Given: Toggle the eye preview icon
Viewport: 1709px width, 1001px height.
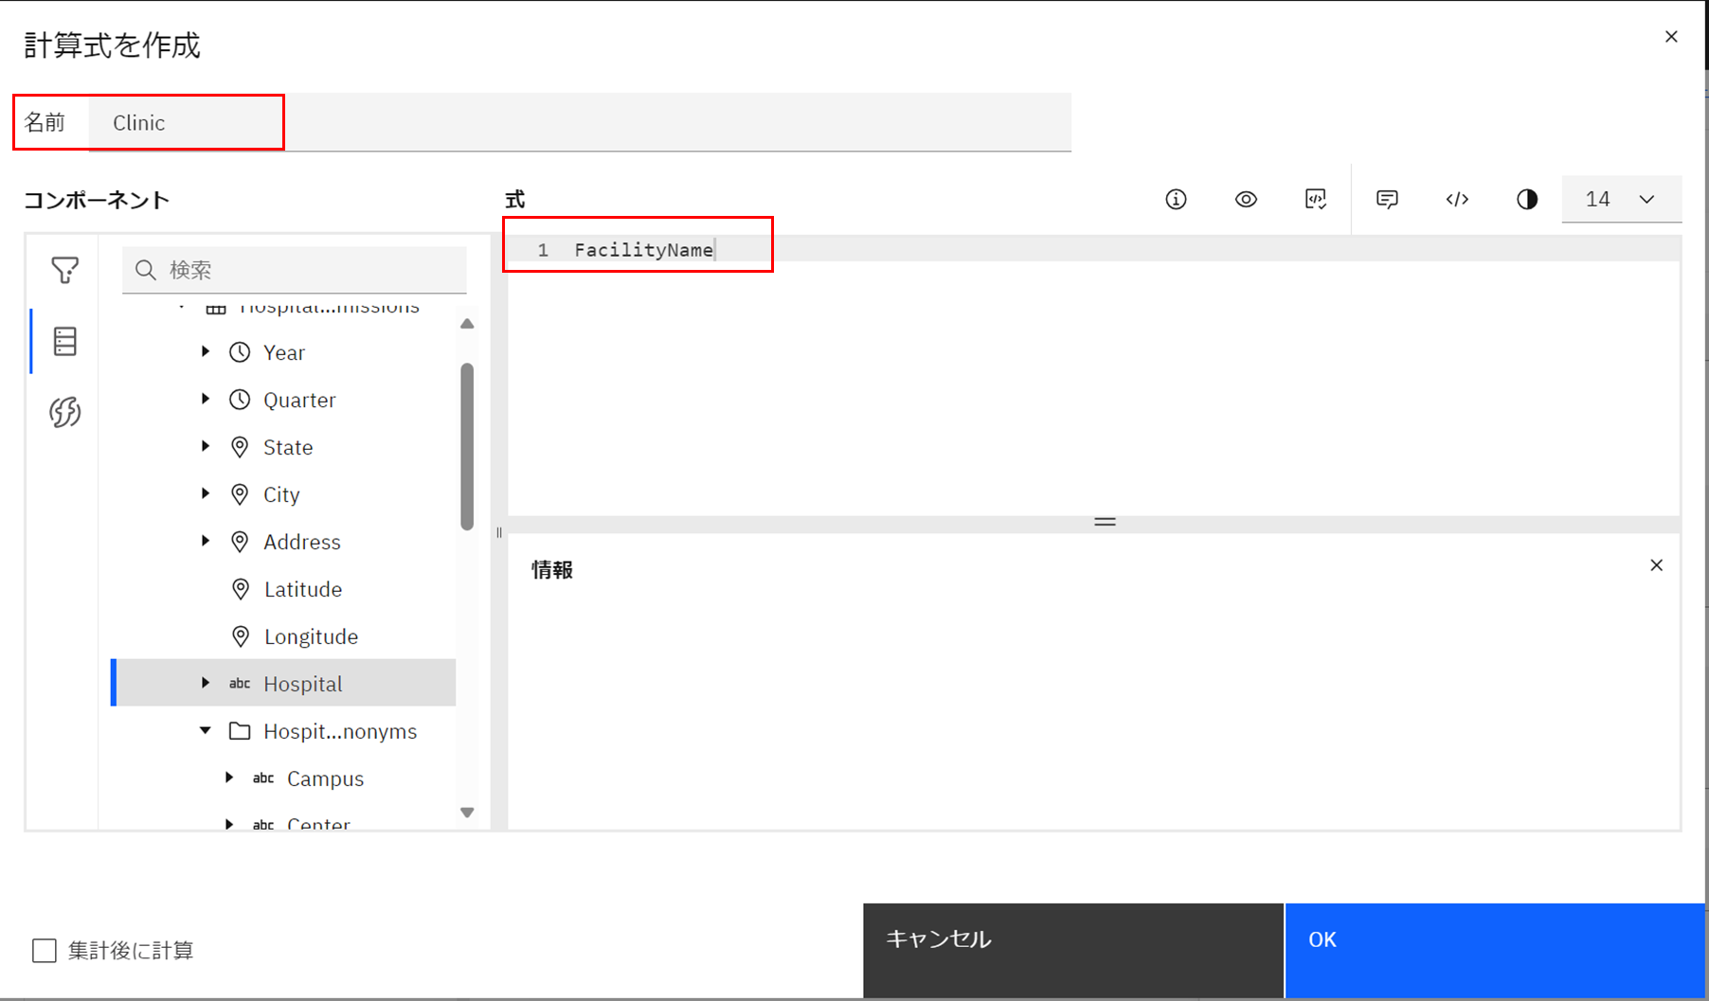Looking at the screenshot, I should point(1246,199).
